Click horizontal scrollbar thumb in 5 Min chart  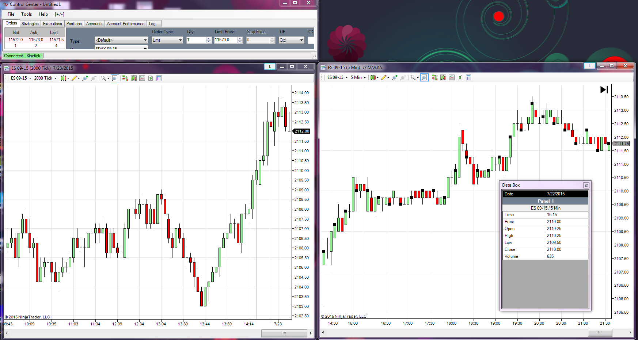(x=600, y=332)
